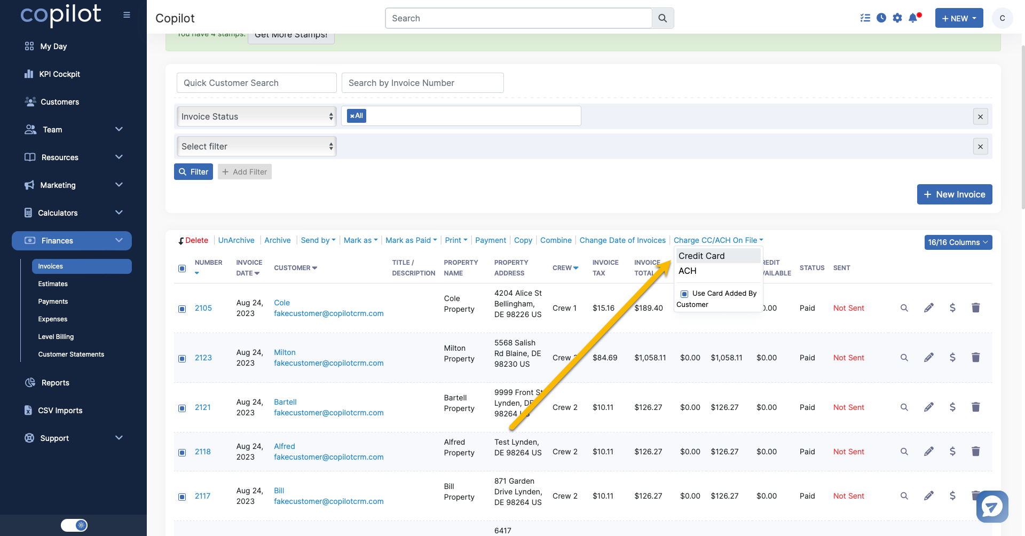Open the notifications bell icon
The width and height of the screenshot is (1025, 536).
tap(914, 18)
